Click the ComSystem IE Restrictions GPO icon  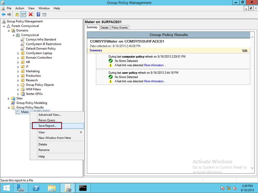coord(23,44)
